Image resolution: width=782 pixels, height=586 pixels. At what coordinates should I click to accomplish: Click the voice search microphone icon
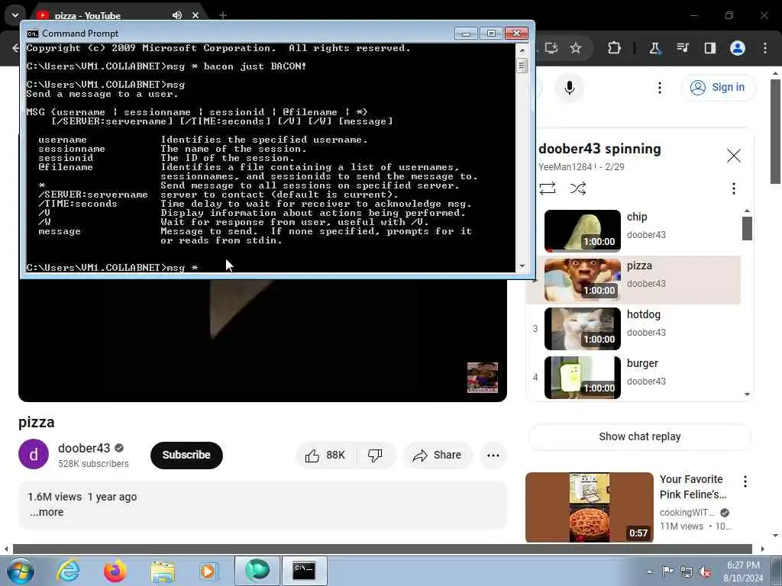569,89
